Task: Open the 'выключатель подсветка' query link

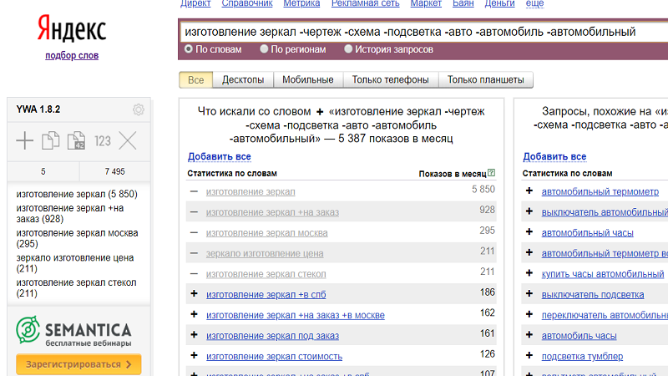Action: coord(593,295)
